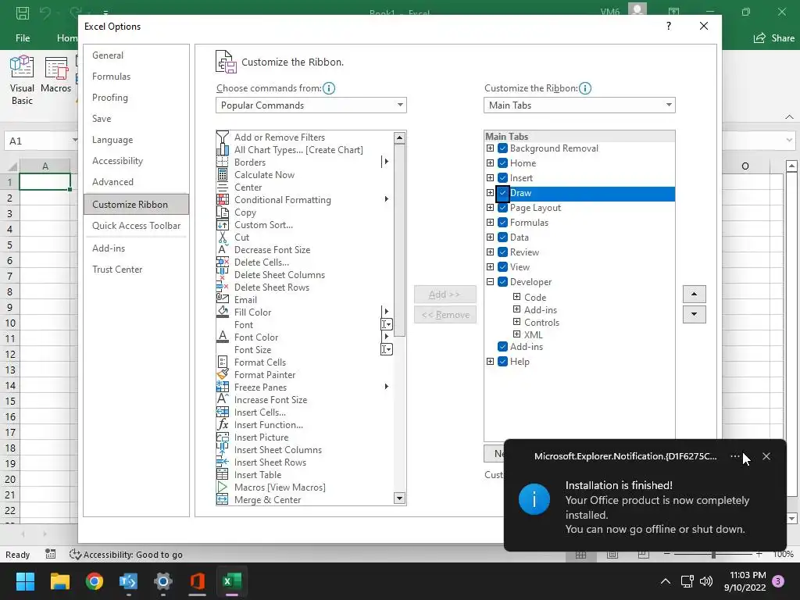Screen dimensions: 800x600
Task: Open notification options via the three dots
Action: pos(734,456)
